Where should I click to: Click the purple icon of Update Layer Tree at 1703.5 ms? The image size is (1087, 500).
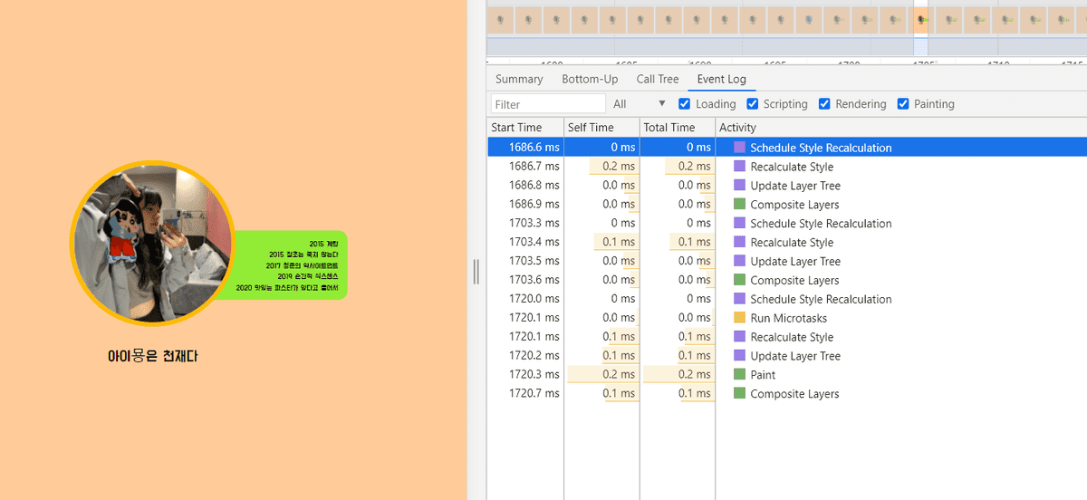[739, 262]
